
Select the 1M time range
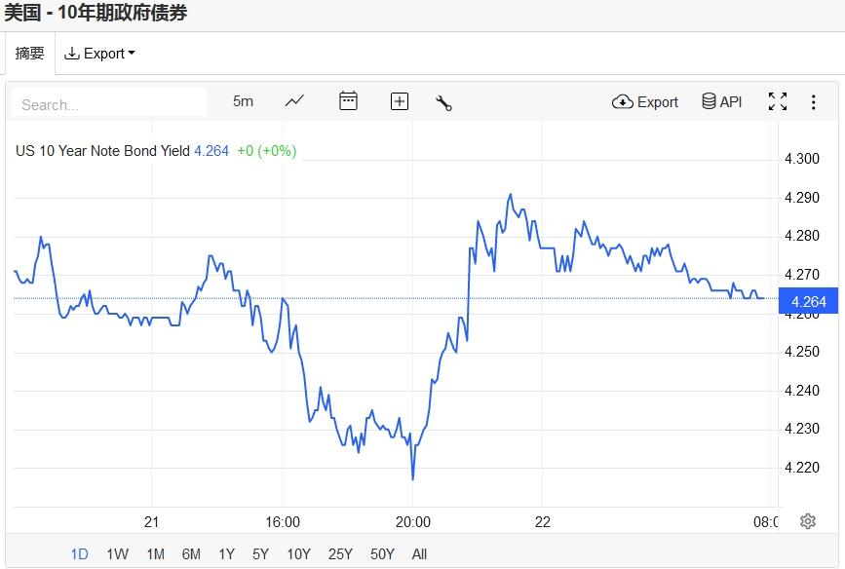coord(155,554)
